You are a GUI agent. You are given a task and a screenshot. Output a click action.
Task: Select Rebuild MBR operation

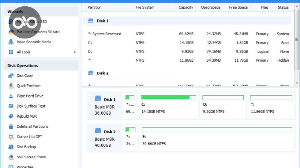[x=27, y=116]
